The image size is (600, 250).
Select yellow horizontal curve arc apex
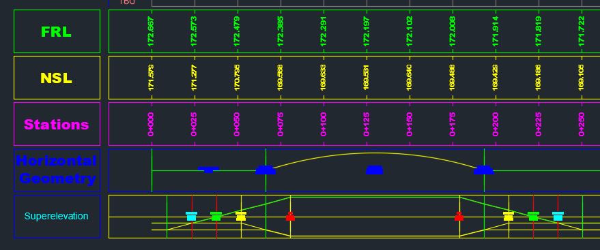375,153
